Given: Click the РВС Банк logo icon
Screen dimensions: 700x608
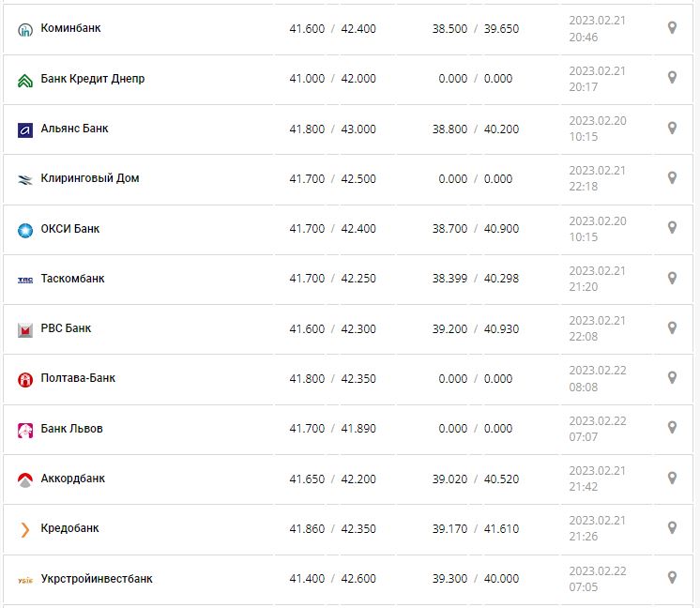Looking at the screenshot, I should coord(25,329).
